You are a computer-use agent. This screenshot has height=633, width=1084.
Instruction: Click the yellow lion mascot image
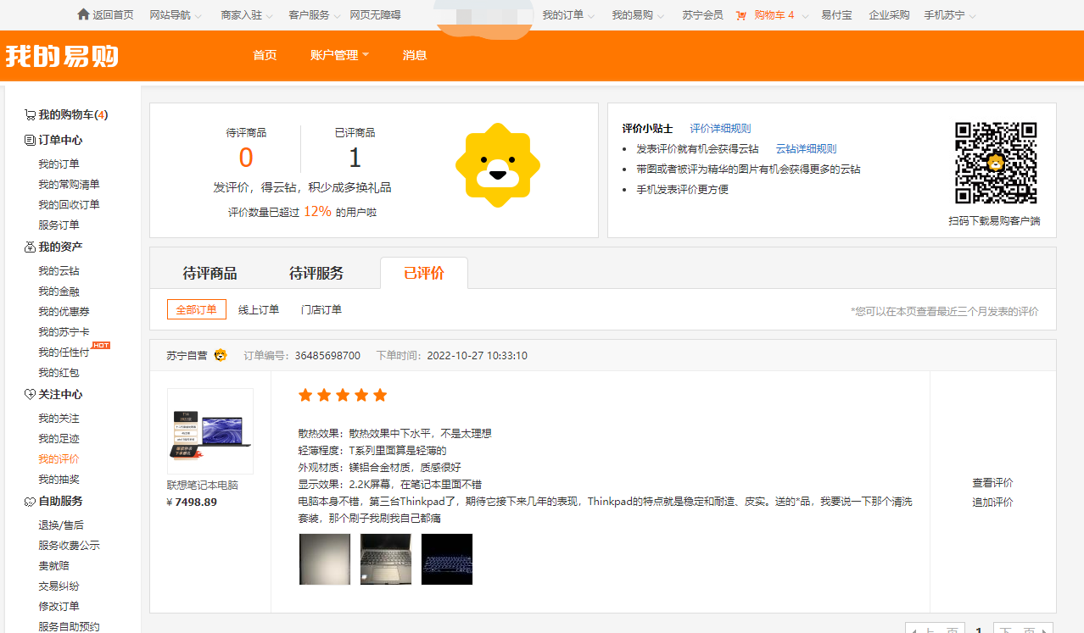[498, 166]
